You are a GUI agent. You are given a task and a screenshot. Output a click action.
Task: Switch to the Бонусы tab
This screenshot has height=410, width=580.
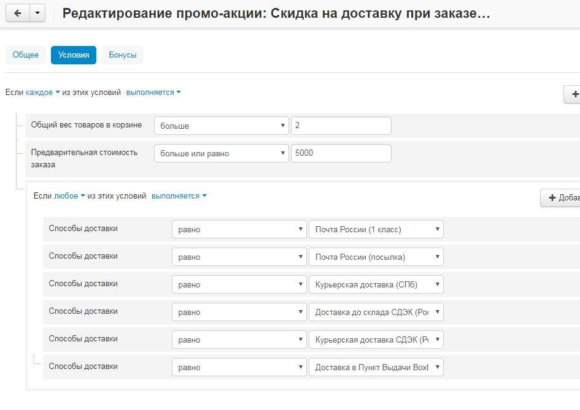tap(122, 55)
